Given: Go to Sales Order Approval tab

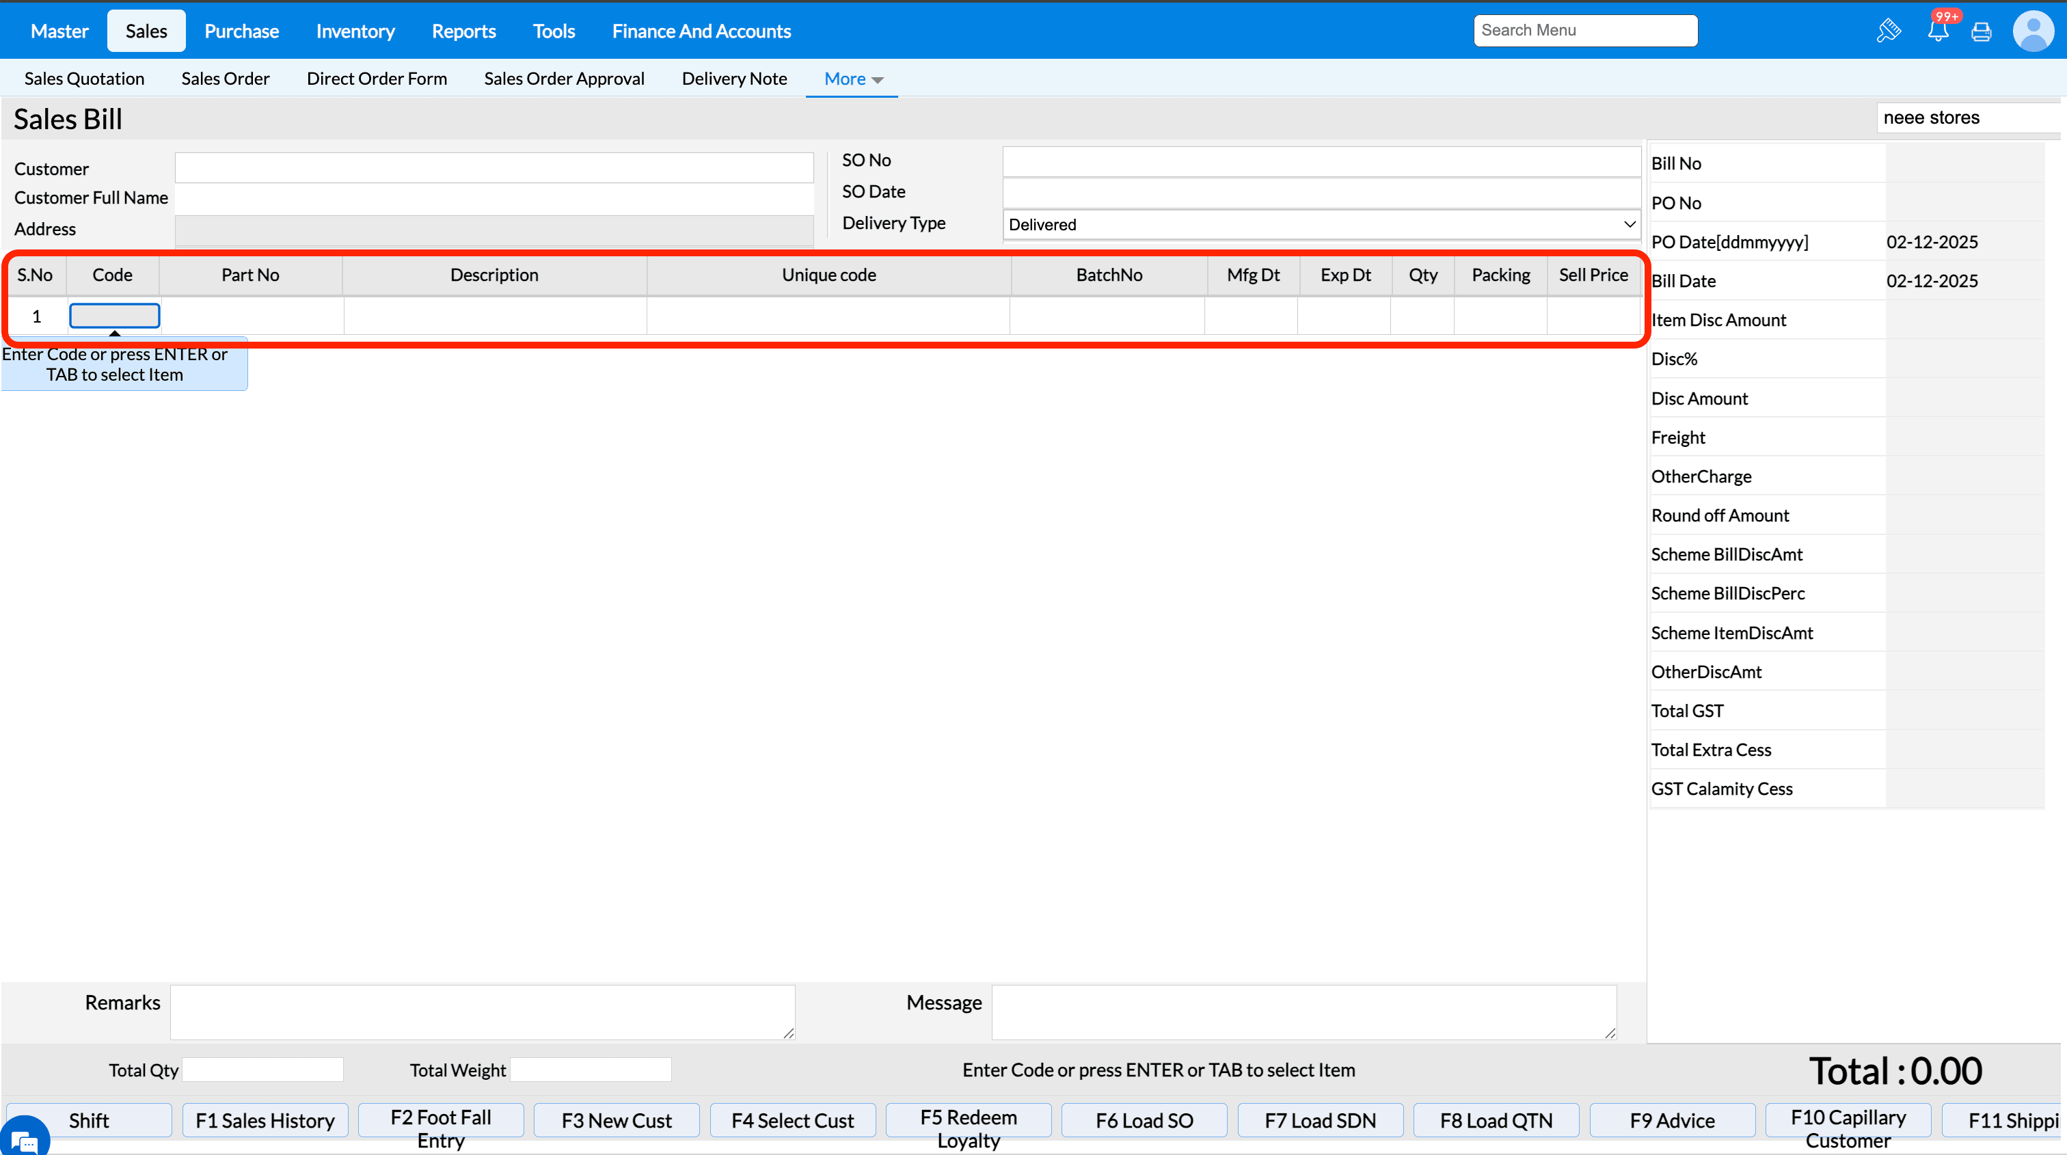Looking at the screenshot, I should 564,79.
